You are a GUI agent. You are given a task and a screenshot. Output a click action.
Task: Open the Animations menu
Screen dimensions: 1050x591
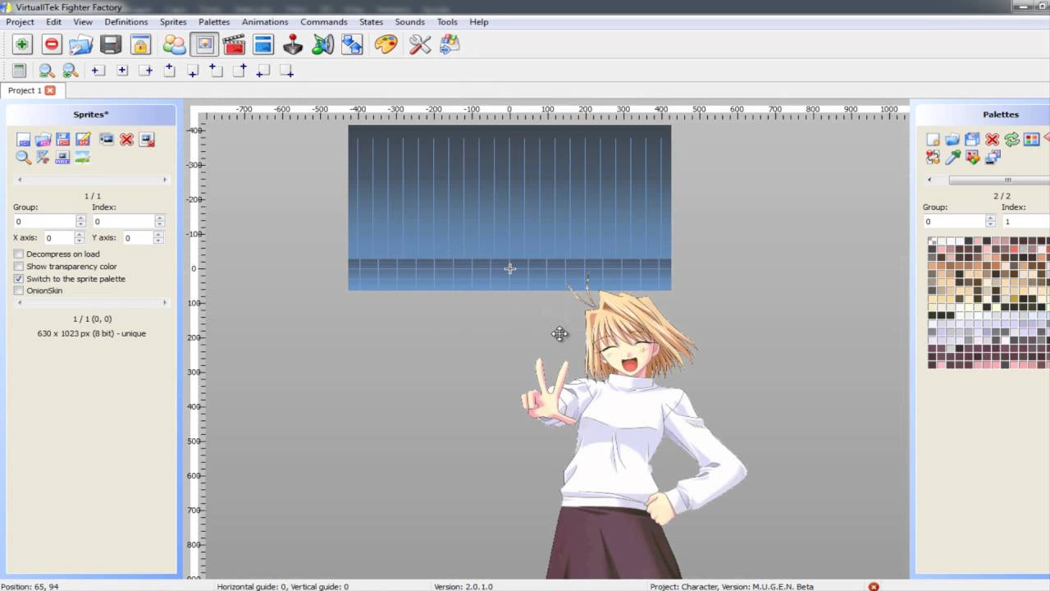[265, 22]
